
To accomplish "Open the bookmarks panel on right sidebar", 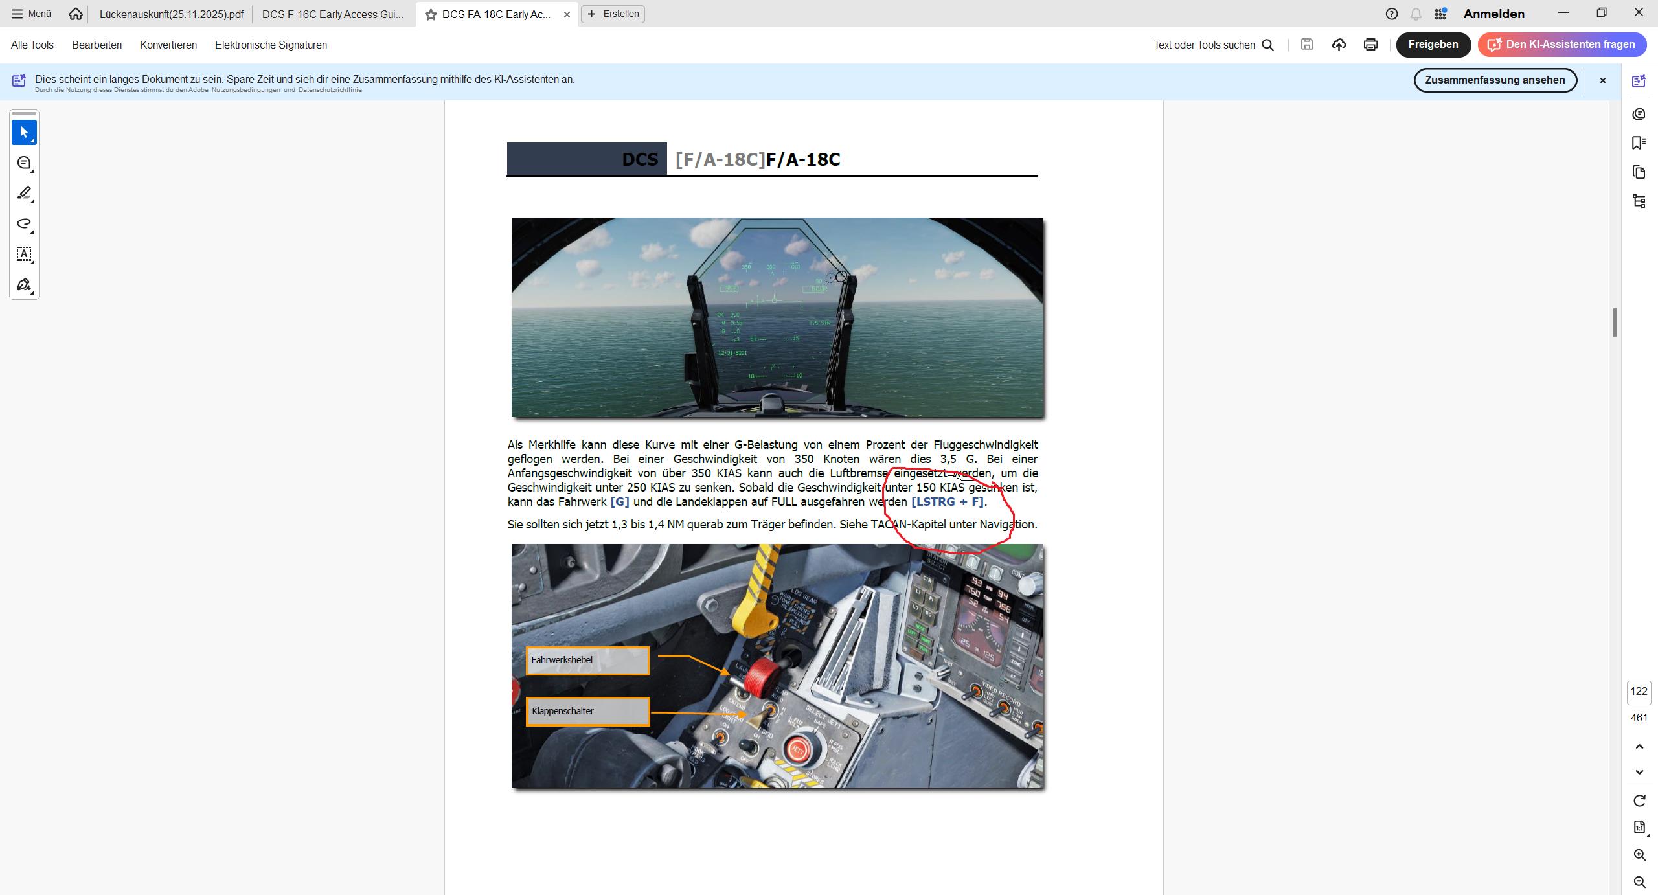I will 1639,143.
